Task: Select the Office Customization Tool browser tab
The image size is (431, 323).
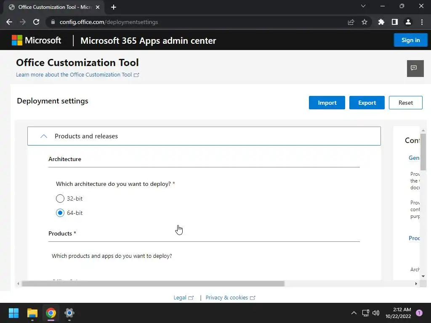Action: click(54, 7)
